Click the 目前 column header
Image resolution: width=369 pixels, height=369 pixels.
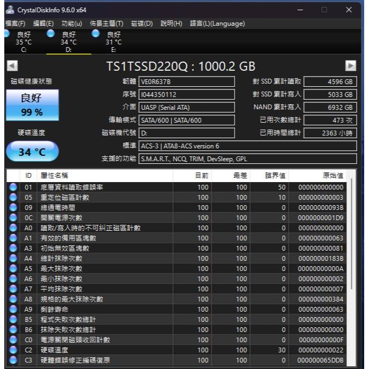point(192,175)
